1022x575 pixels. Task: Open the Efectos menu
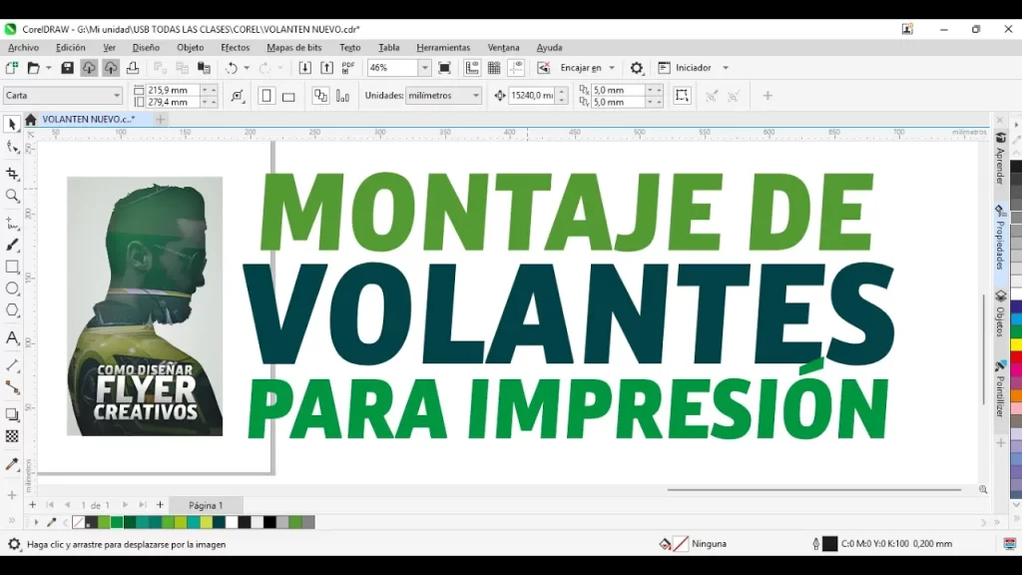[x=235, y=47]
